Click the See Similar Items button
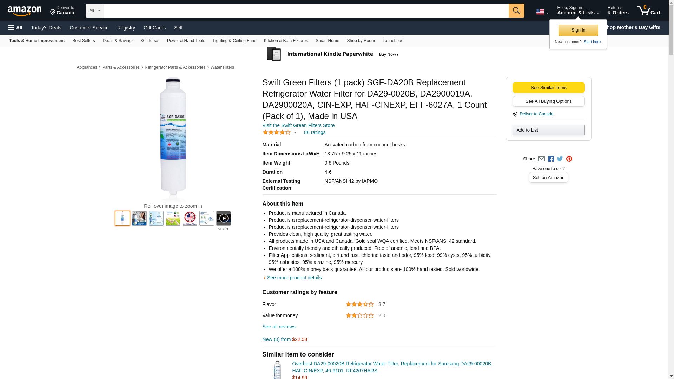This screenshot has width=674, height=379. [x=548, y=87]
